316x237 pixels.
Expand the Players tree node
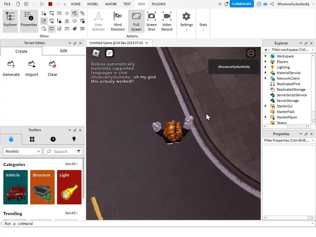point(265,62)
